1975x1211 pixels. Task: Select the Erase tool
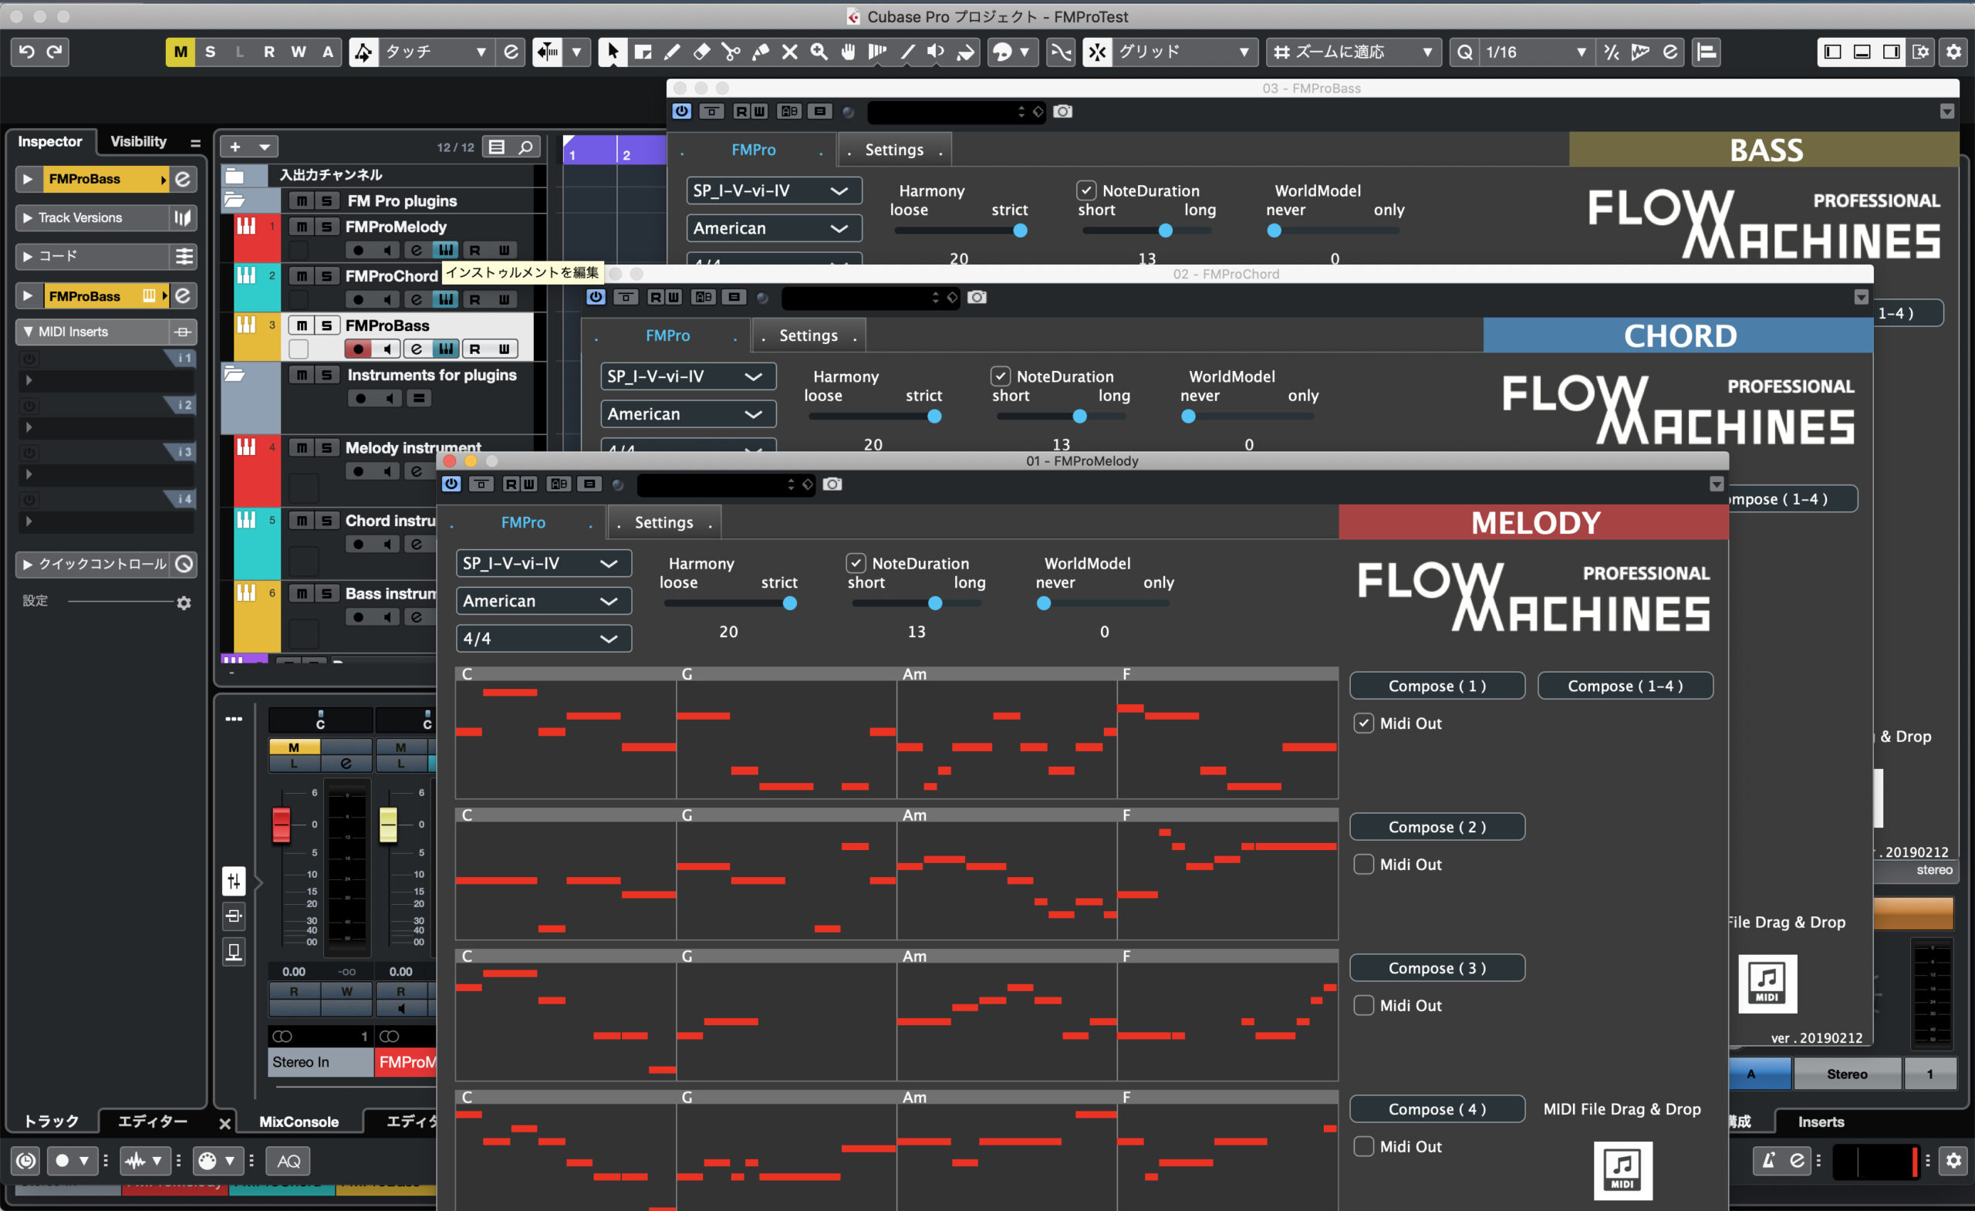[702, 52]
